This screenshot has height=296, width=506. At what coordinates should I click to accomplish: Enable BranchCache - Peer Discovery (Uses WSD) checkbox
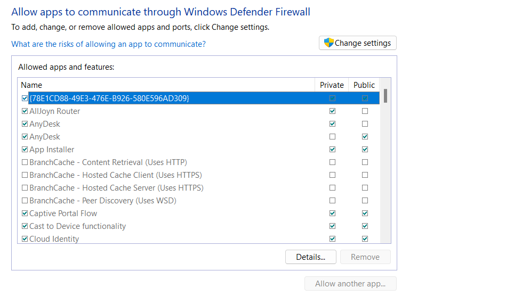tap(25, 201)
